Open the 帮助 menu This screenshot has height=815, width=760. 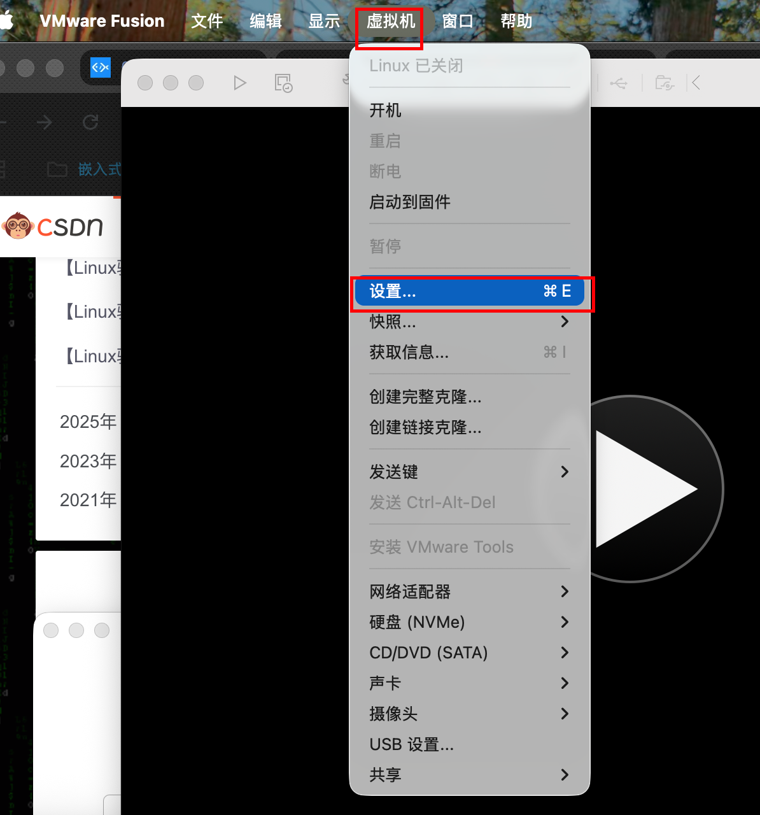[x=516, y=21]
